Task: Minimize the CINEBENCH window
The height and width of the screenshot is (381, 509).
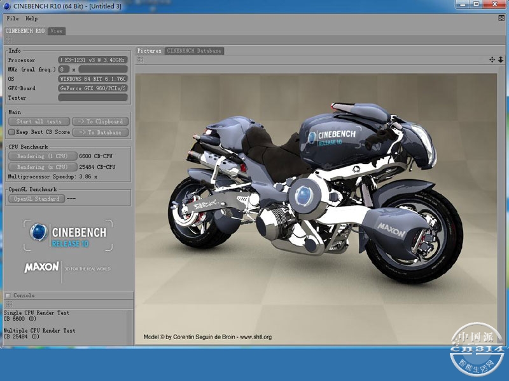Action: 463,4
